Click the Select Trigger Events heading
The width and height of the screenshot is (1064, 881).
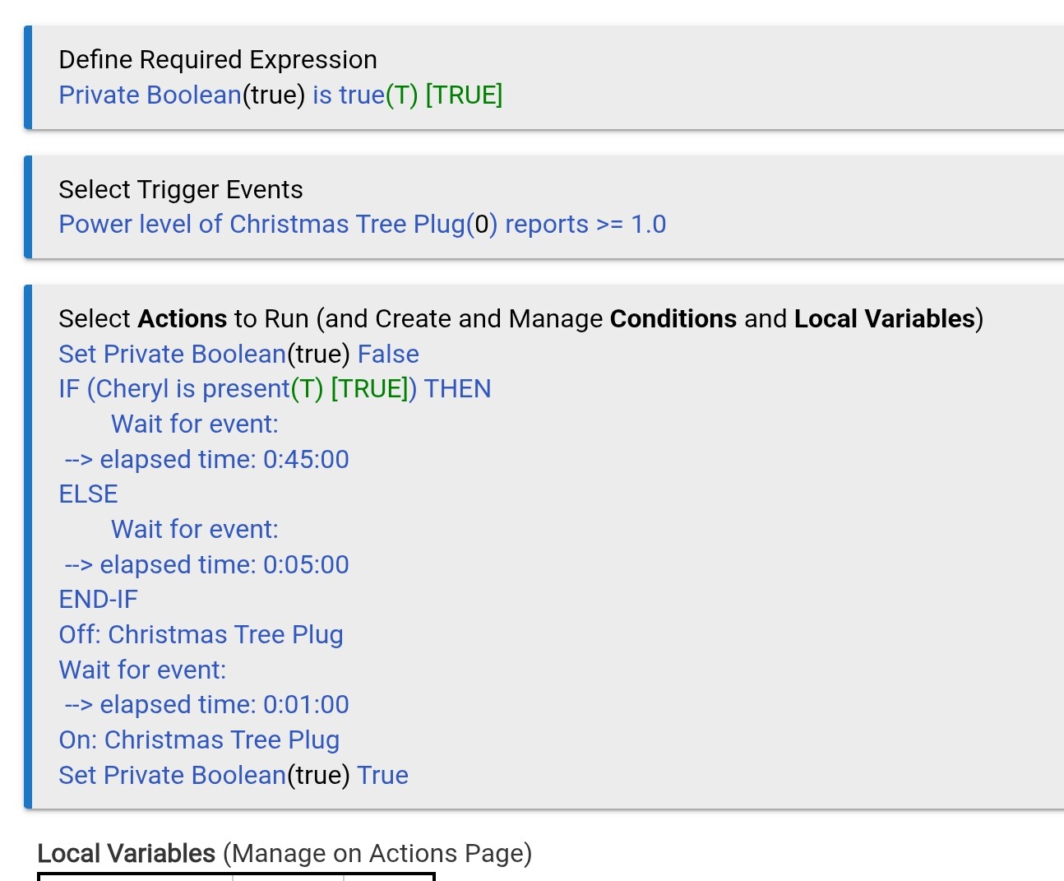[181, 190]
